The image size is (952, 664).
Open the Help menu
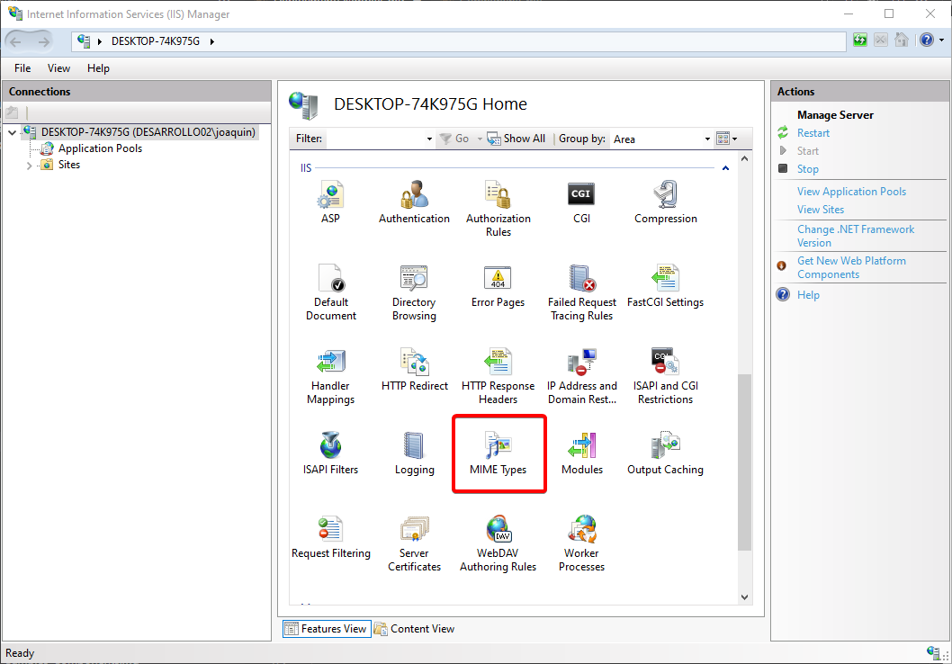(98, 68)
